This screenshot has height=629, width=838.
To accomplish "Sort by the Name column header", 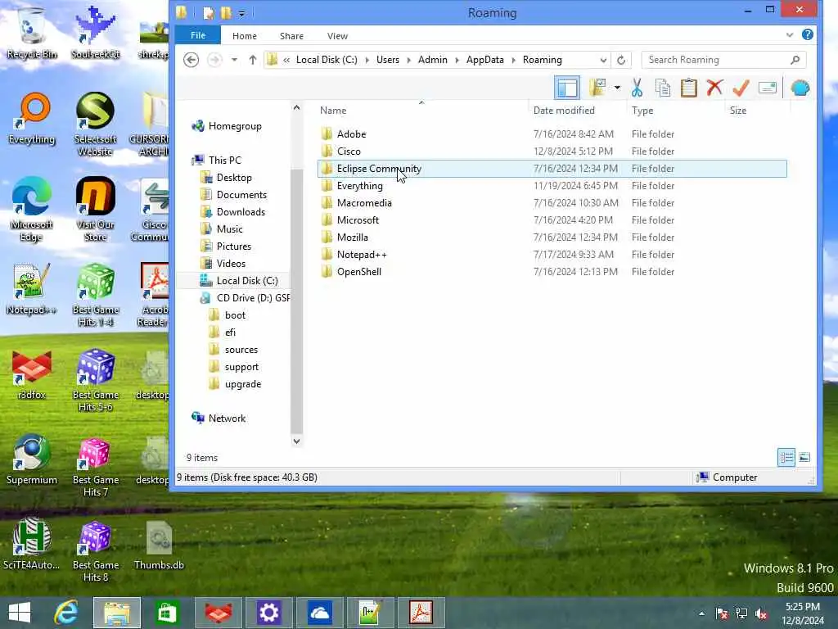I will tap(333, 111).
